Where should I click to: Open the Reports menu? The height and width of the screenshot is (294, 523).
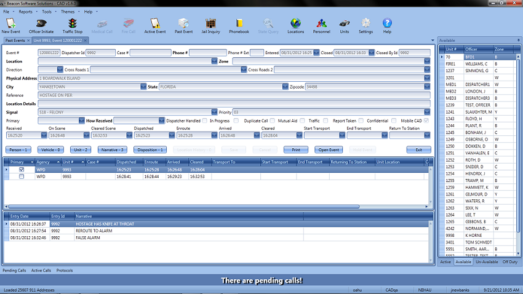point(26,12)
